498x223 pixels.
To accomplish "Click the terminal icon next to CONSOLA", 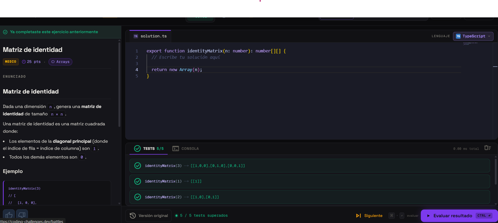I will [x=176, y=148].
